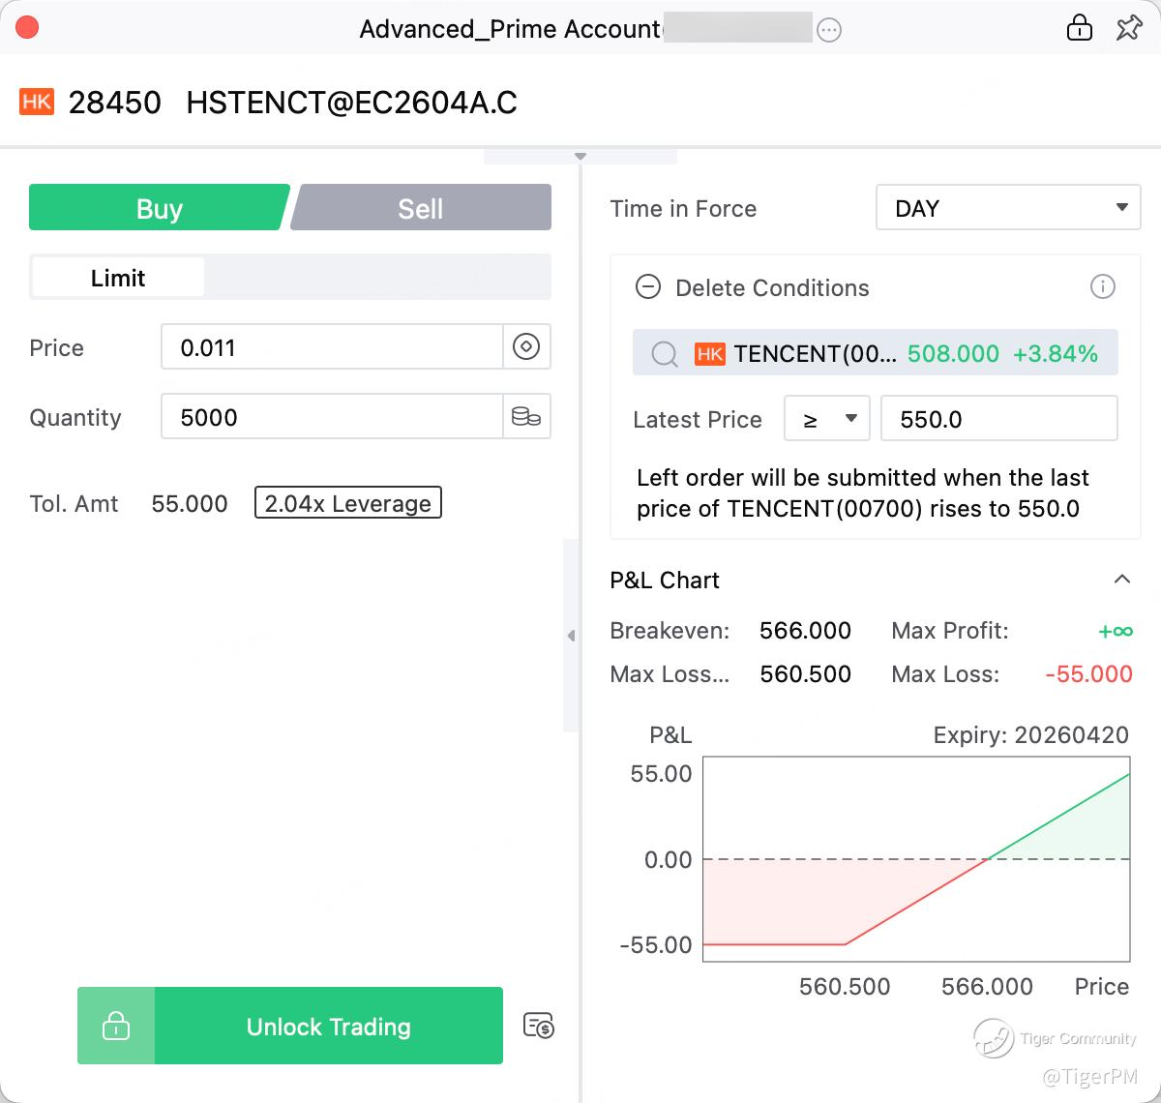
Task: Click Max Loss value -55.000
Action: click(1089, 673)
